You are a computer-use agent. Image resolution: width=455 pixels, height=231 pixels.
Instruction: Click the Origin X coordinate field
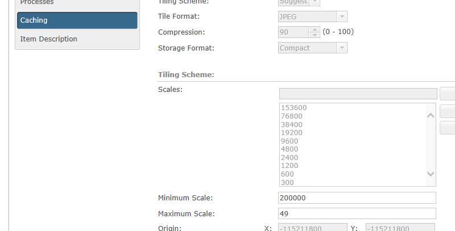(312, 227)
